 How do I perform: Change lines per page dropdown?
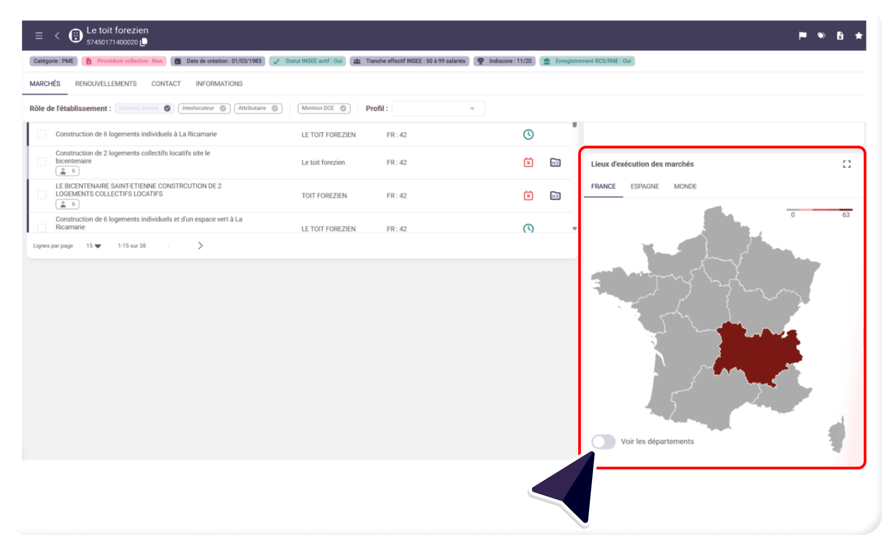[94, 246]
